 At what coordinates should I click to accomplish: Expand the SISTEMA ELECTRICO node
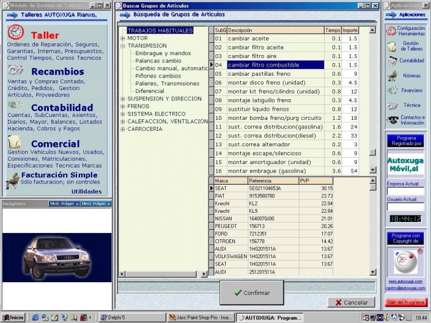[123, 114]
